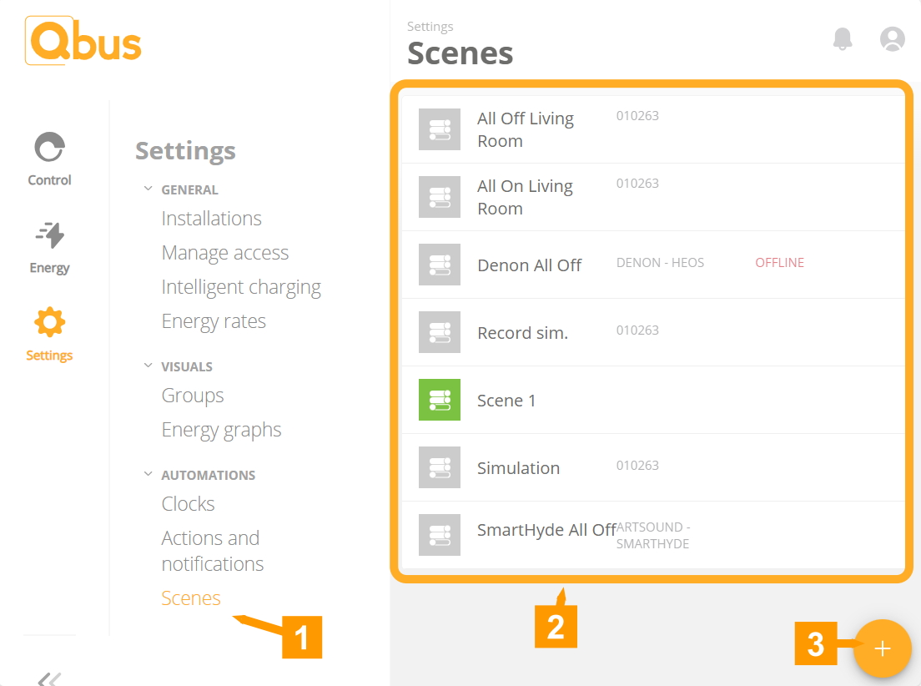Open the user profile avatar
Image resolution: width=921 pixels, height=686 pixels.
pos(893,38)
